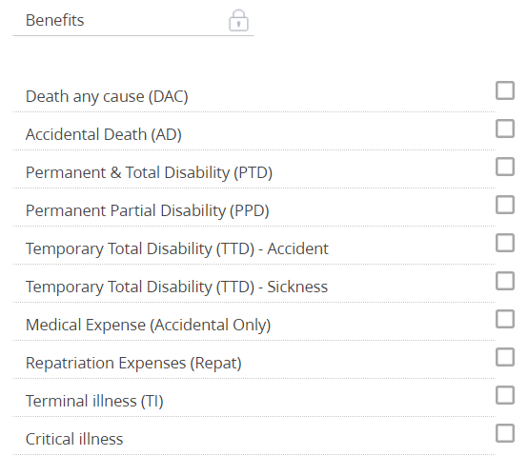Click the Benefits input field
Viewport: 528px width, 456px height.
[133, 21]
